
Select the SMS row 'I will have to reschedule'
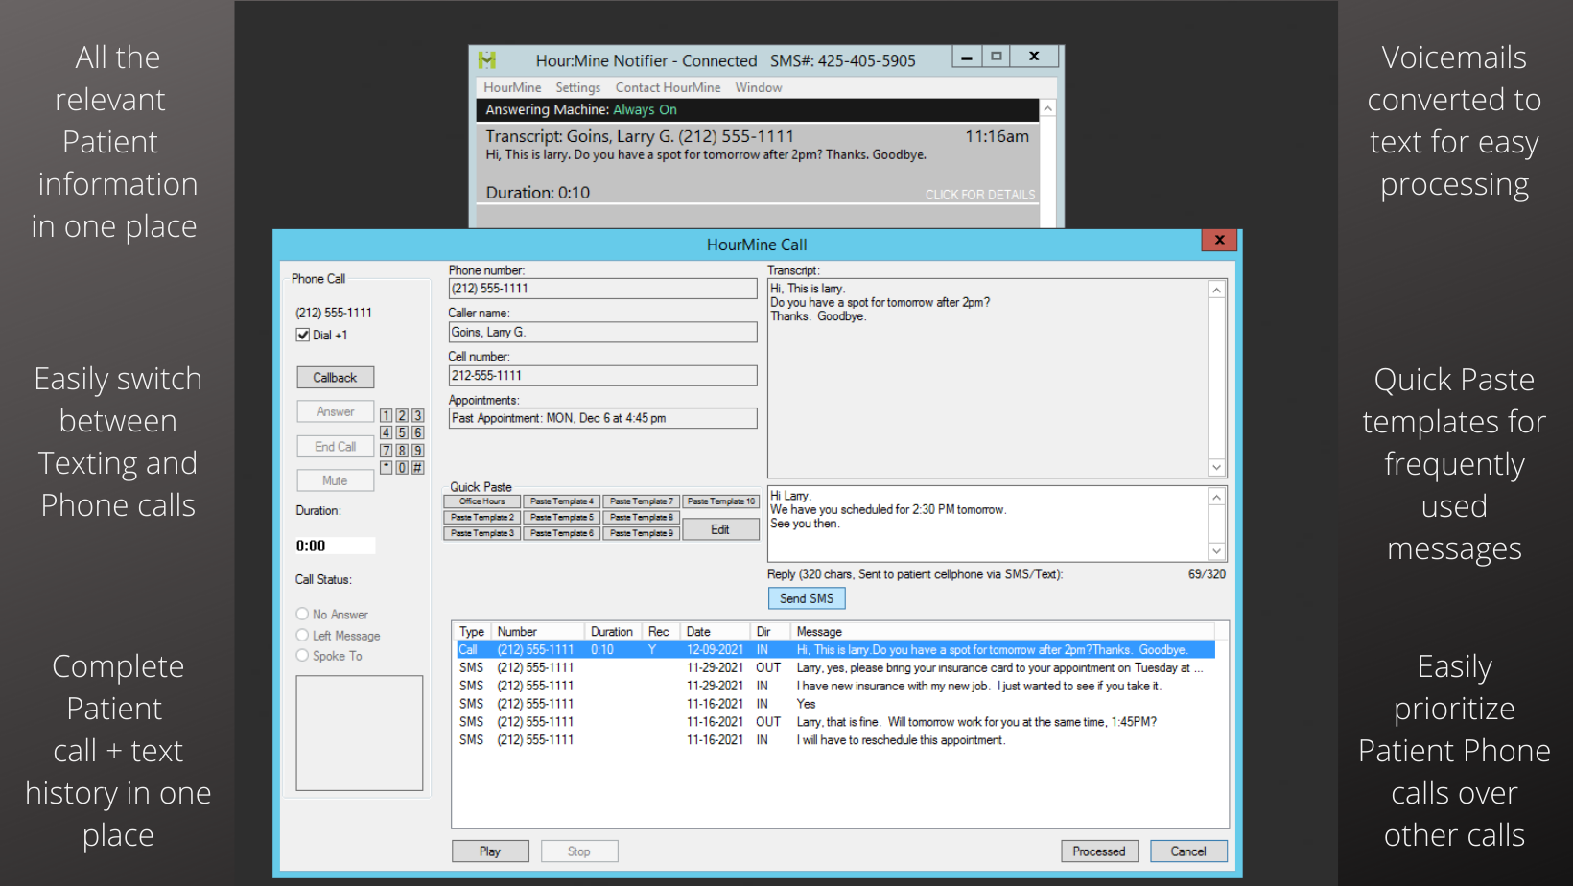[835, 740]
